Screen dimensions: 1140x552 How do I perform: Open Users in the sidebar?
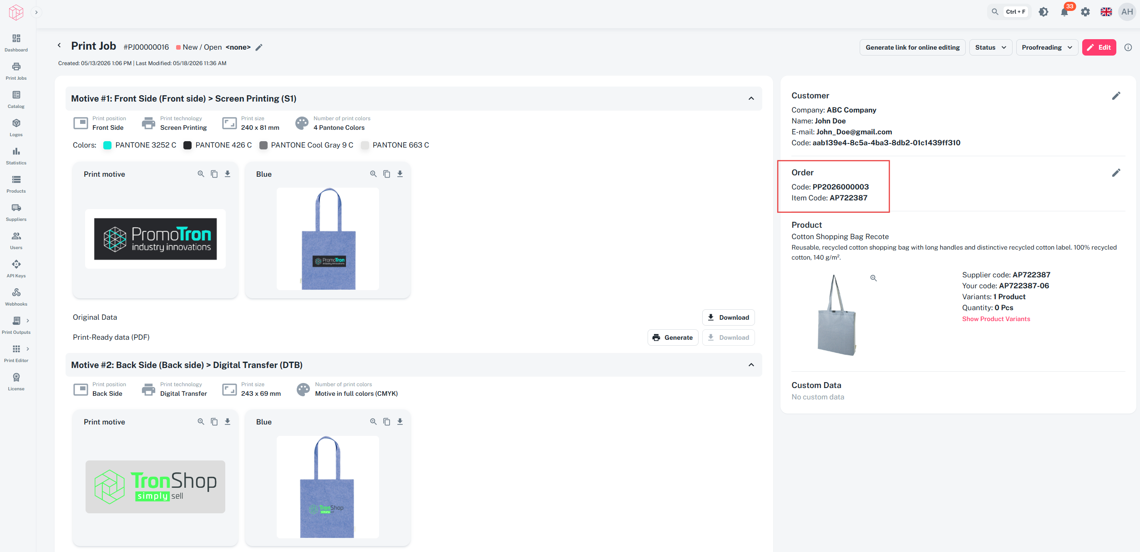pyautogui.click(x=16, y=240)
